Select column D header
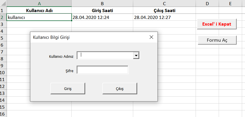 207,3
